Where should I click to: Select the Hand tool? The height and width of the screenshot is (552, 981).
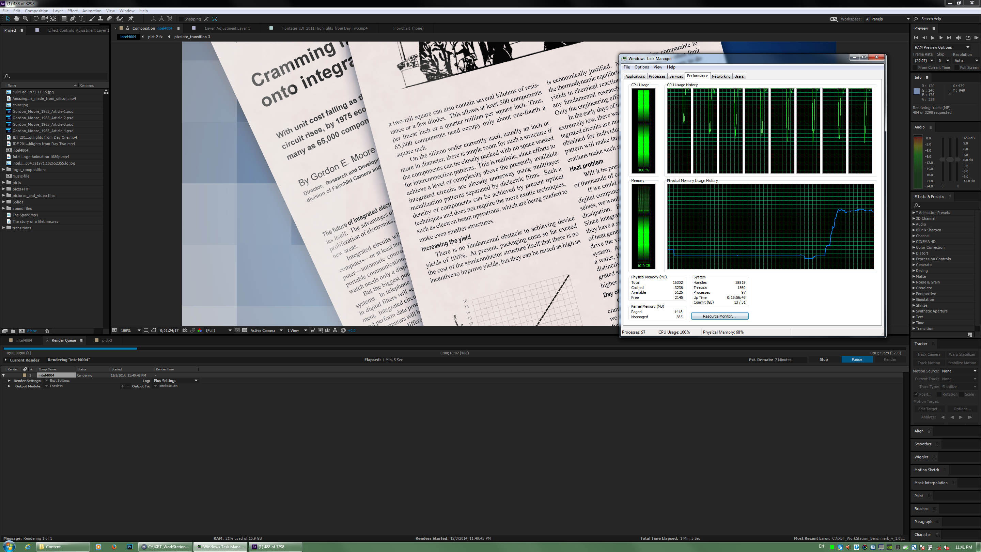click(x=16, y=19)
